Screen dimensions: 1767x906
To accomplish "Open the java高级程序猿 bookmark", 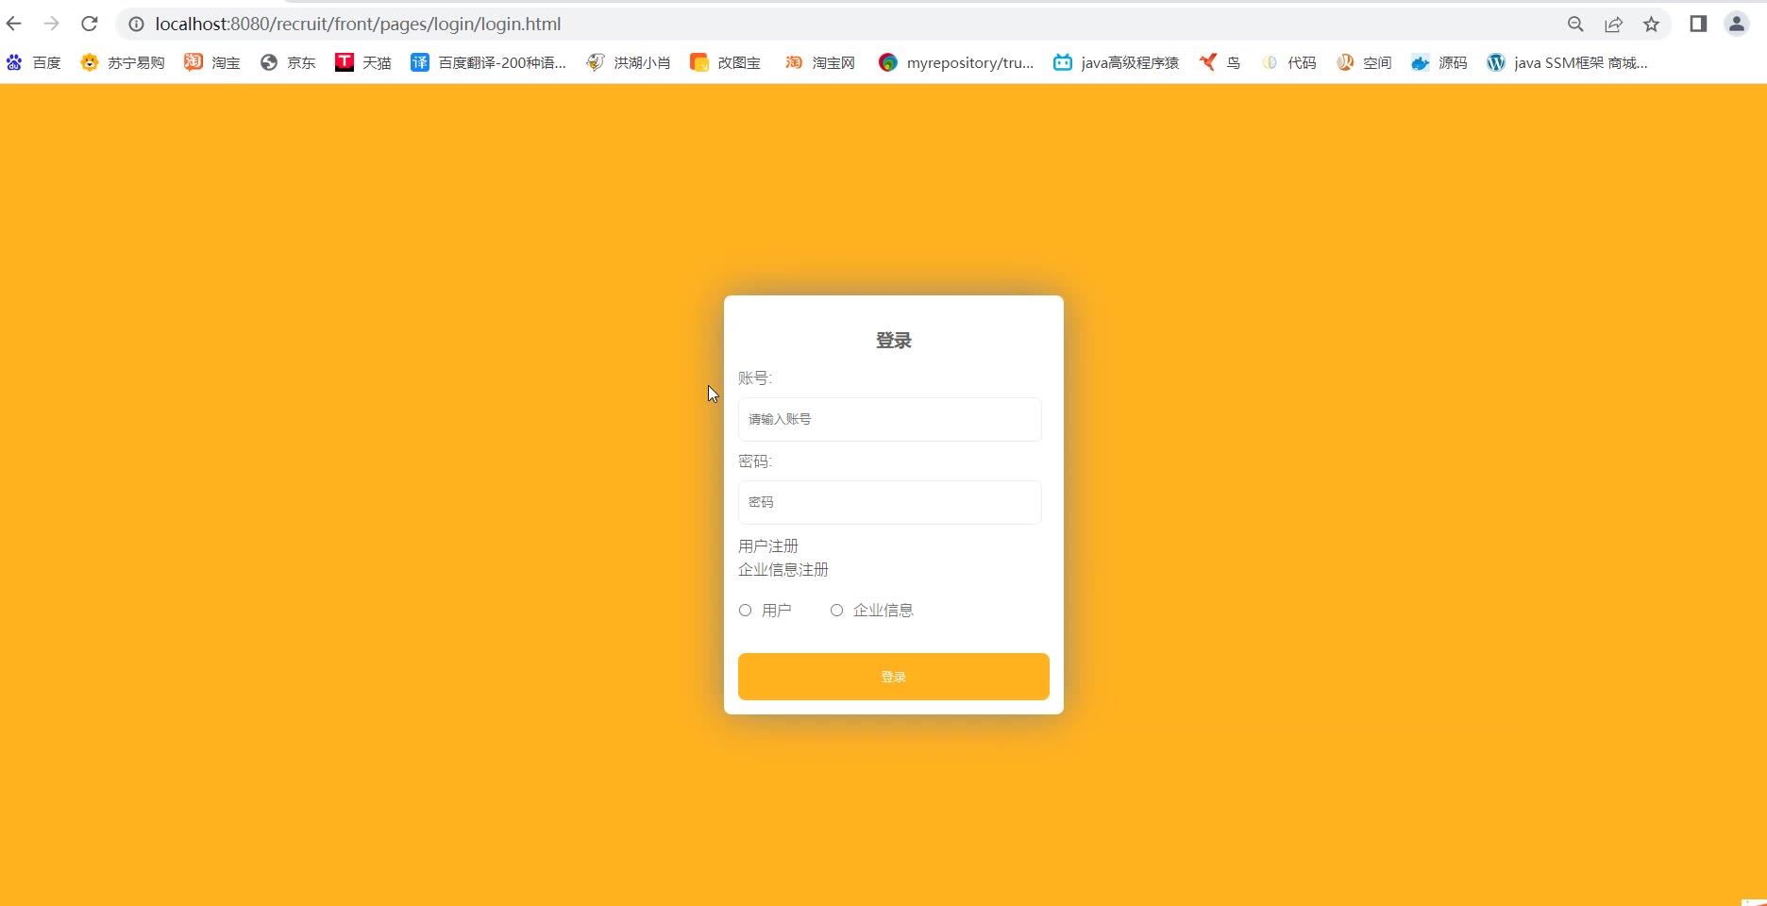I will pos(1117,62).
